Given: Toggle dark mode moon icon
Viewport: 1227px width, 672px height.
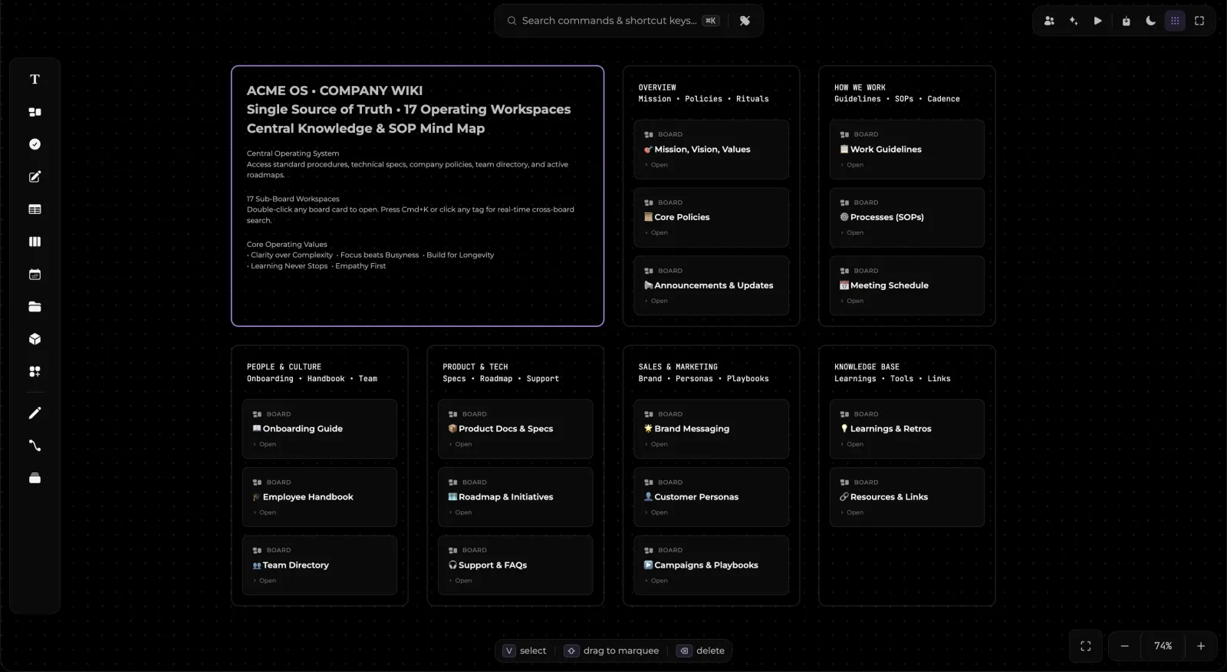Looking at the screenshot, I should point(1150,21).
